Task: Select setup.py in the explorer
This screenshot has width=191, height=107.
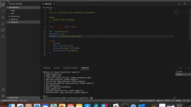Action: (x=23, y=22)
